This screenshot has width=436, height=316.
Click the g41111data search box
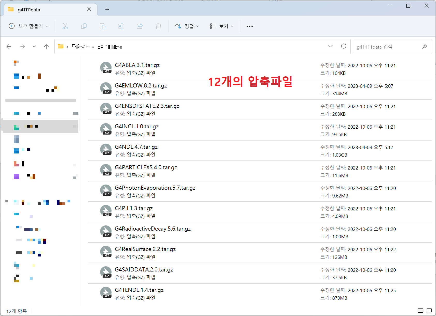[x=388, y=47]
